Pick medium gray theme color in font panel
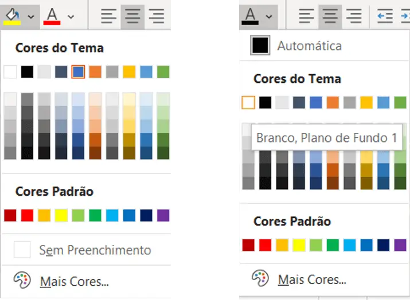The height and width of the screenshot is (300, 410). pos(350,102)
